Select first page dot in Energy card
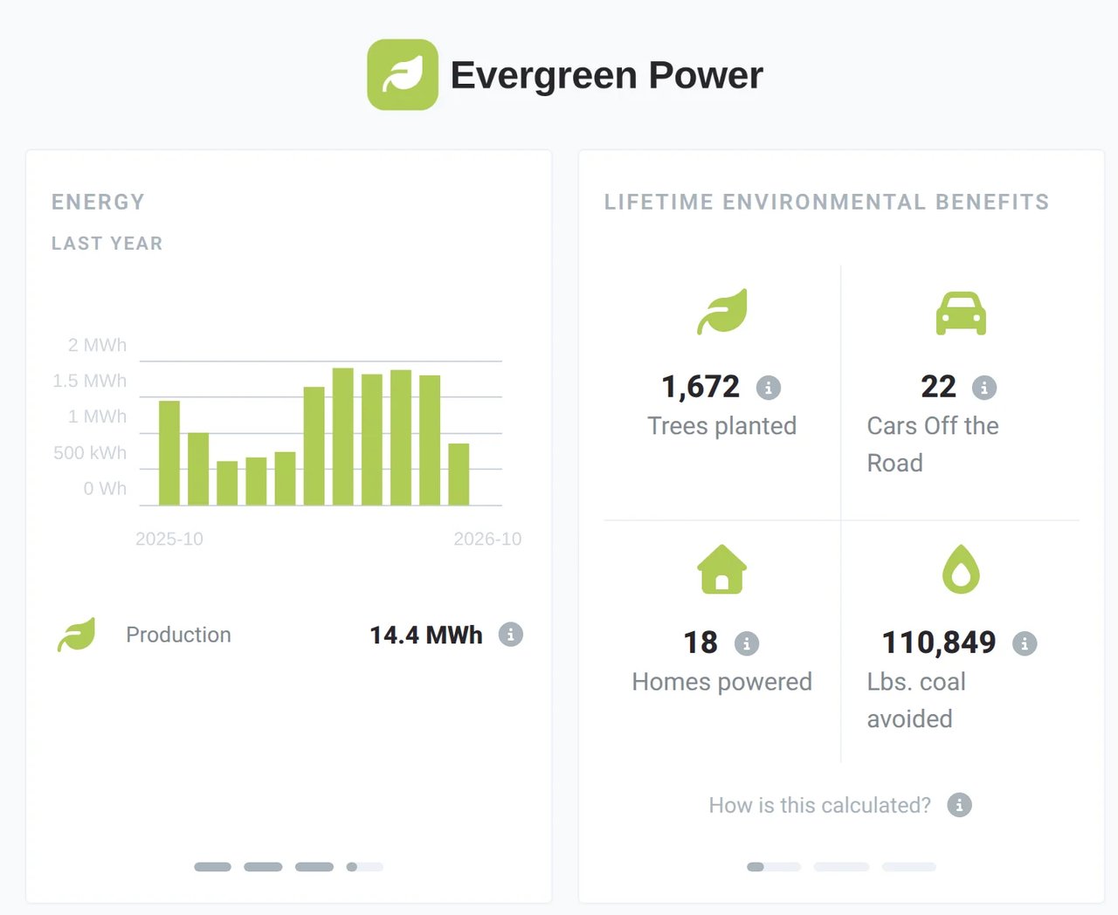 212,867
